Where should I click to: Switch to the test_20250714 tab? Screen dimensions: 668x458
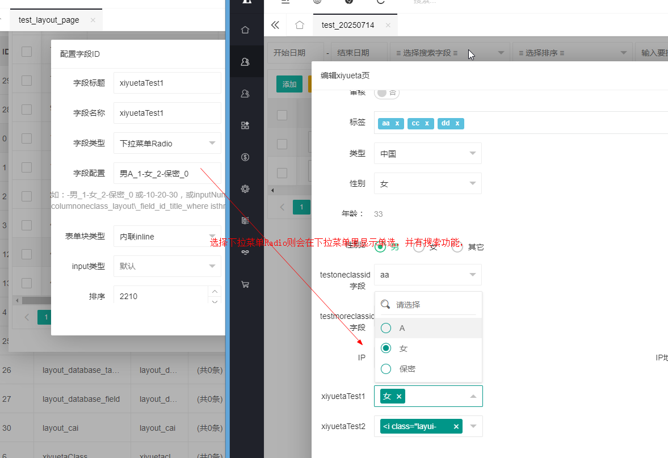tap(347, 25)
